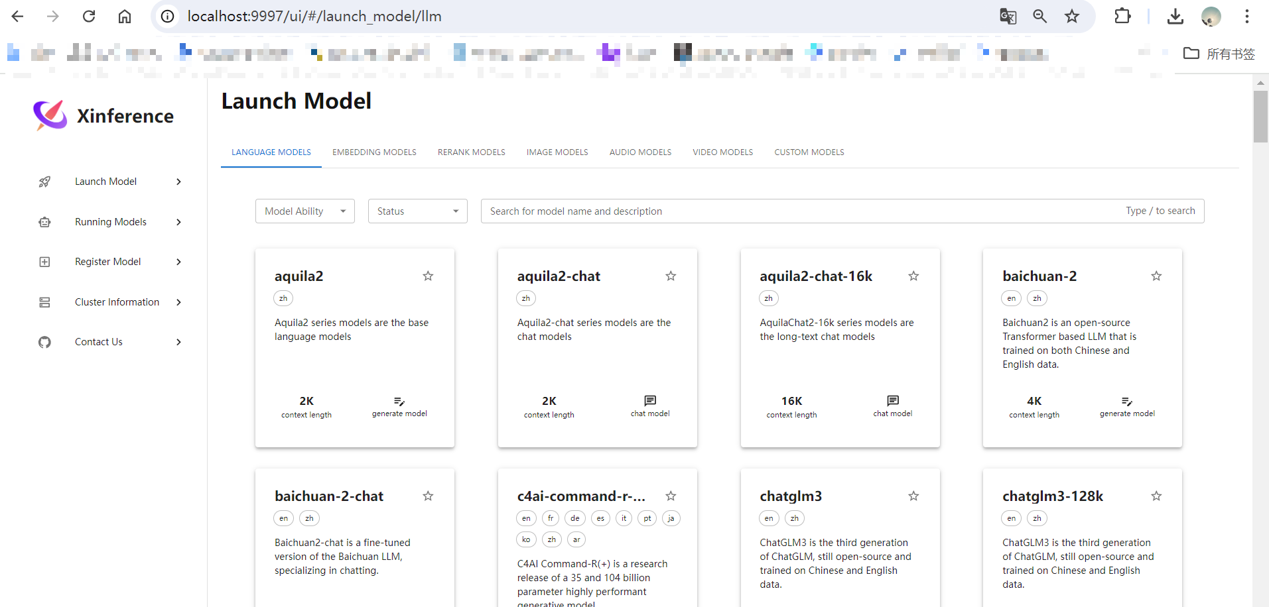This screenshot has height=607, width=1269.
Task: Click the Xinference logo icon
Action: click(50, 115)
